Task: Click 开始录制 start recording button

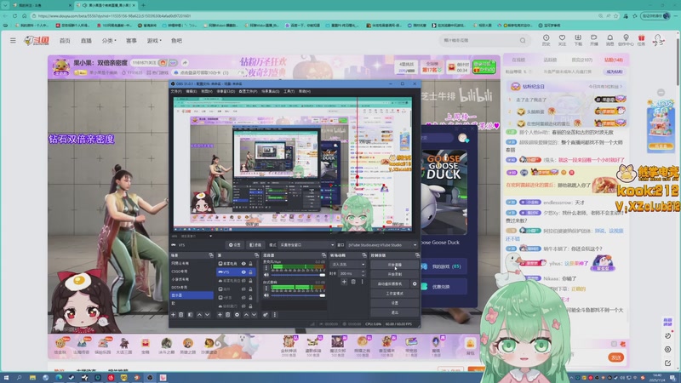Action: coord(395,274)
